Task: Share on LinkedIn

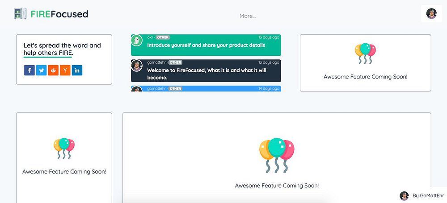Action: pyautogui.click(x=77, y=70)
